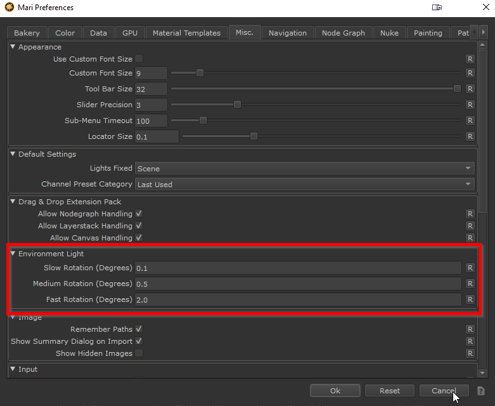Reset Slider Precision with its R icon
Screen dimensions: 495x406
(470, 105)
